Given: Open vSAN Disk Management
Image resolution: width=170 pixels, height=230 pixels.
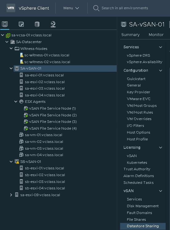Looking at the screenshot, I should [143, 206].
